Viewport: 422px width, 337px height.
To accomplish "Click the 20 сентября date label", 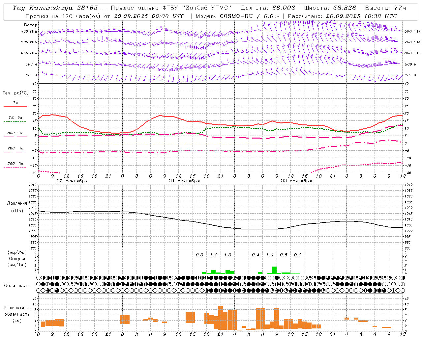I will pyautogui.click(x=72, y=181).
